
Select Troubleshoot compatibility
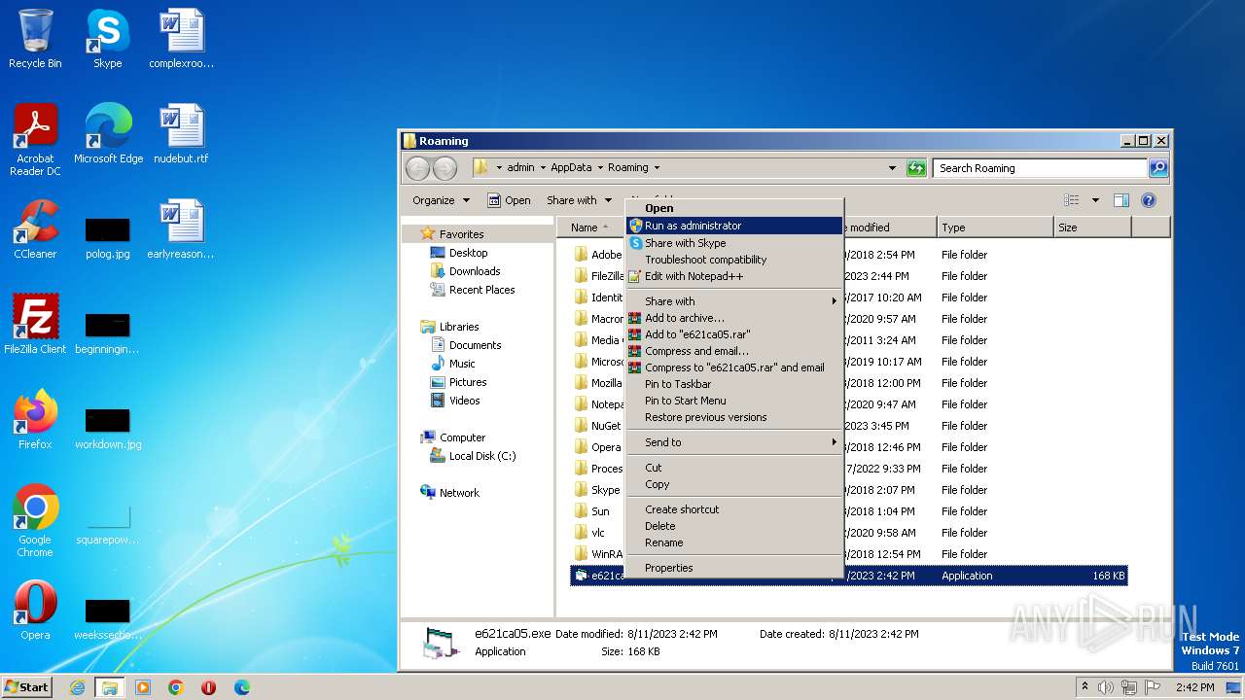734,260
